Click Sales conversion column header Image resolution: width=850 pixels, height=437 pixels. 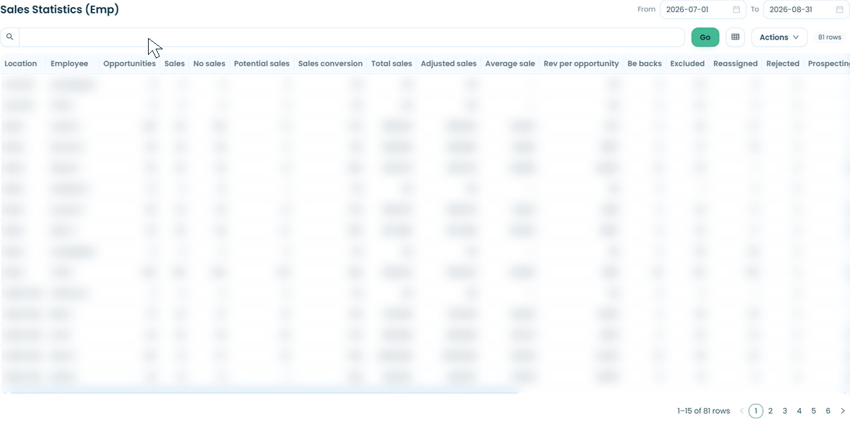pos(331,63)
